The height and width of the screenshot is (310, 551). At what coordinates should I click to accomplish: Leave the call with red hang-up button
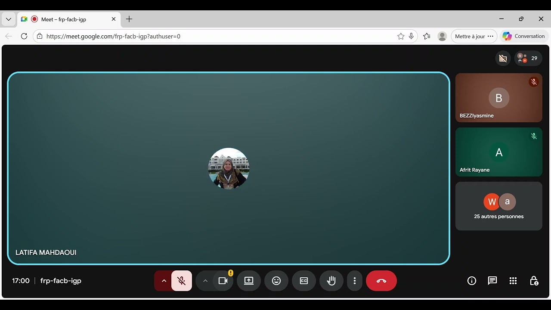coord(381,281)
